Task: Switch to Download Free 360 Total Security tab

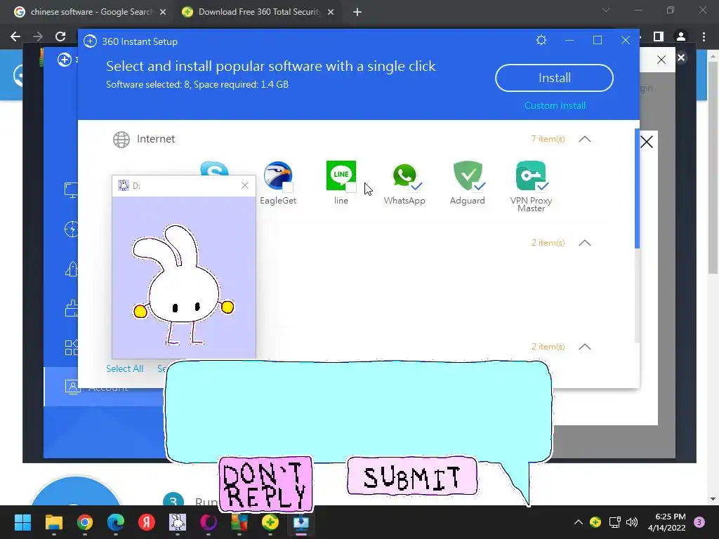Action: [258, 12]
